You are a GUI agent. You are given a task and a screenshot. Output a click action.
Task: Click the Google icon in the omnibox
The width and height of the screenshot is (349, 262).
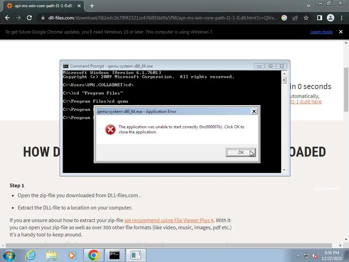(284, 18)
